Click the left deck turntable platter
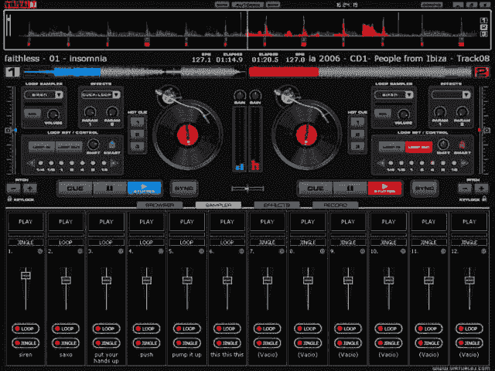Screen dimensions: 495x371 [187, 135]
